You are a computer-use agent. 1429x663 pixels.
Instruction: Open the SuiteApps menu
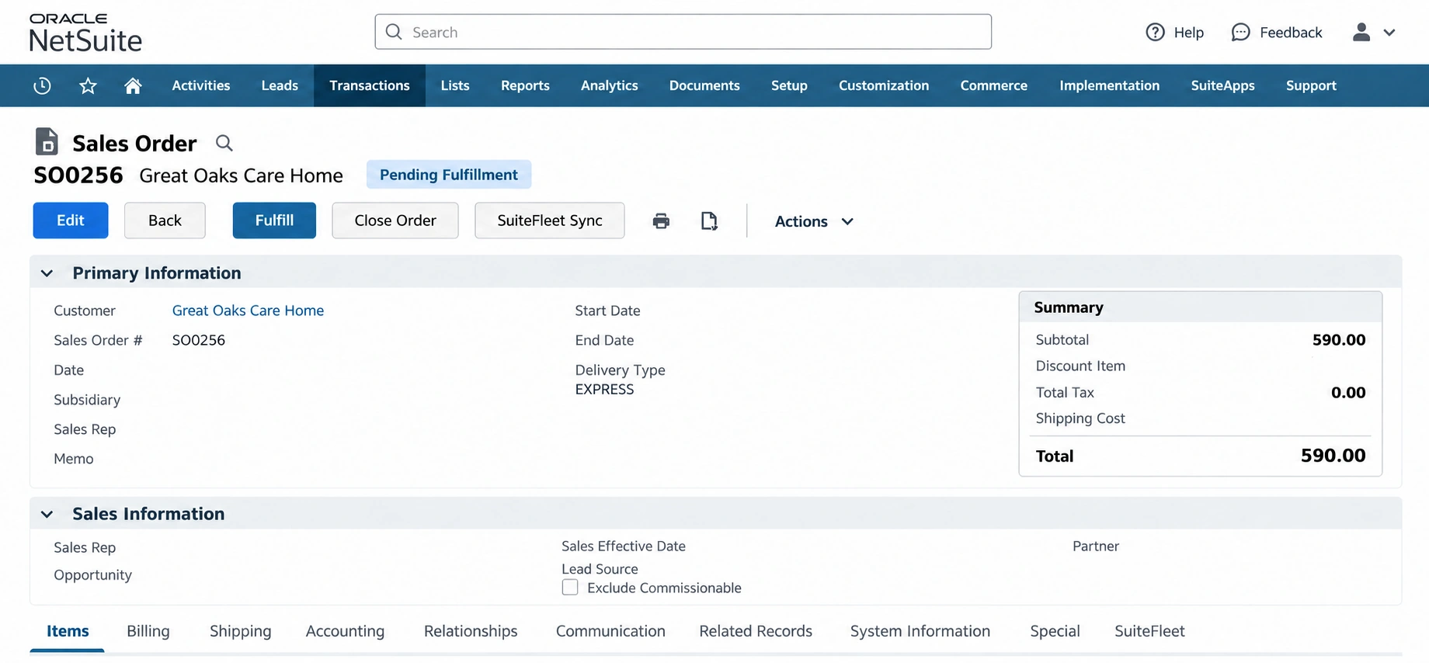1222,85
